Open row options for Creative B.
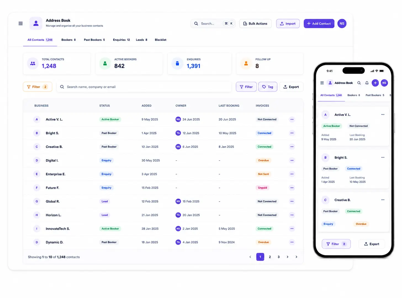 click(x=292, y=147)
